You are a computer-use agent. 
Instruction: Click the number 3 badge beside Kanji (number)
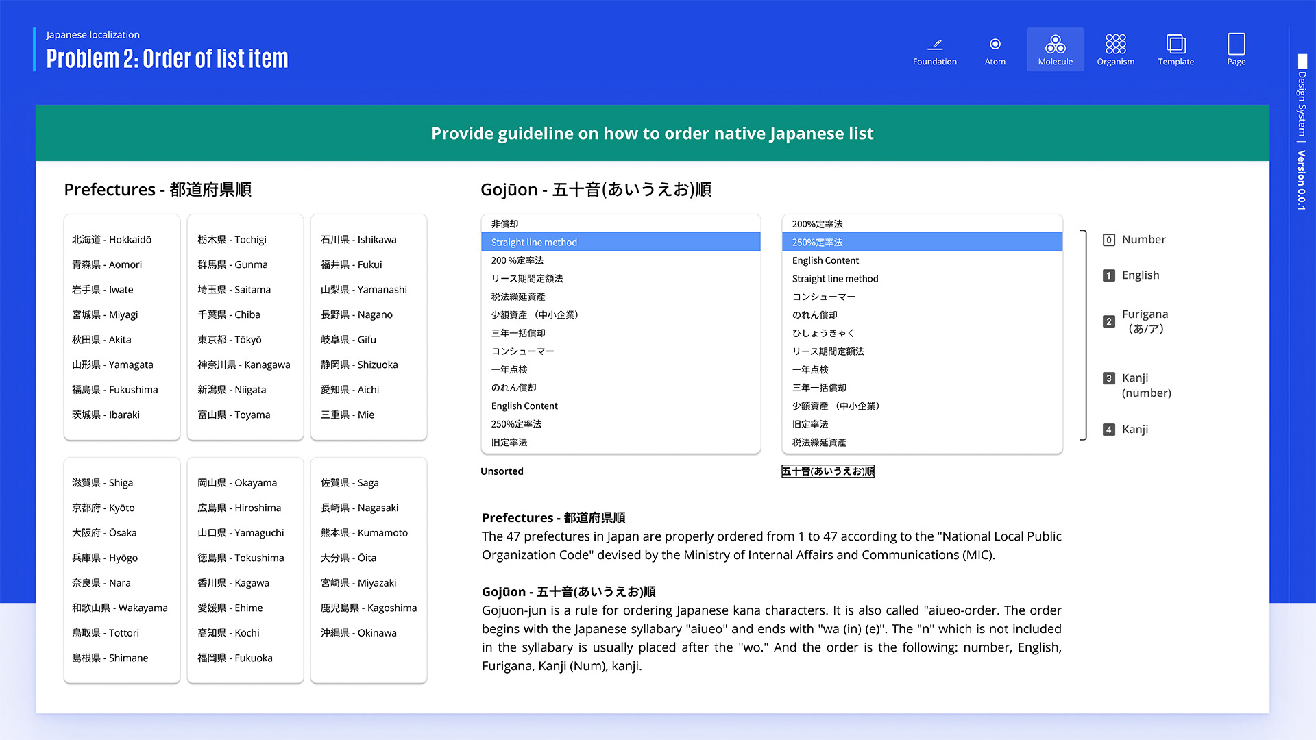click(x=1109, y=378)
